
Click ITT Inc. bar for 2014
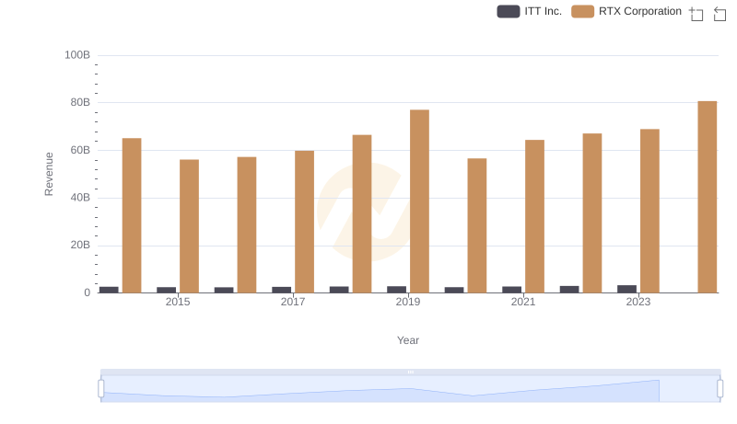109,290
